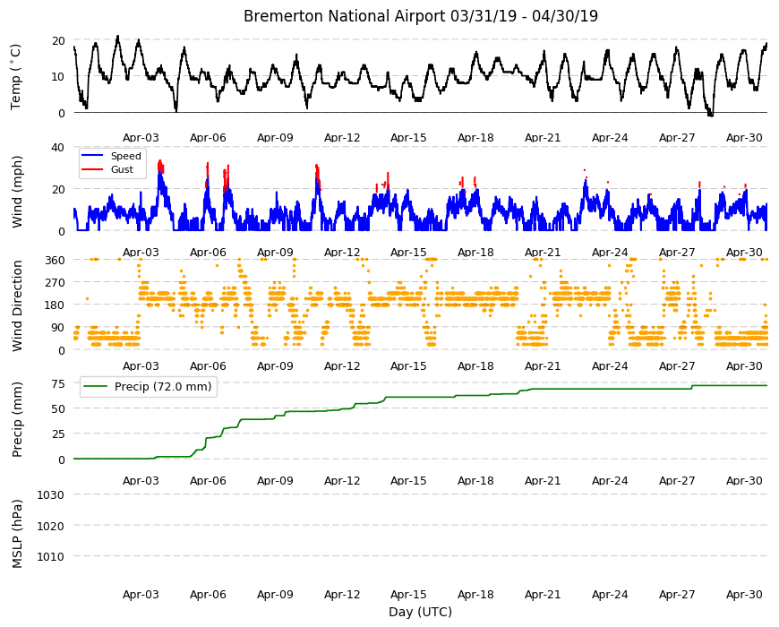Click the Temp (°C) axis label
Screen dimensions: 779x627
click(x=16, y=76)
